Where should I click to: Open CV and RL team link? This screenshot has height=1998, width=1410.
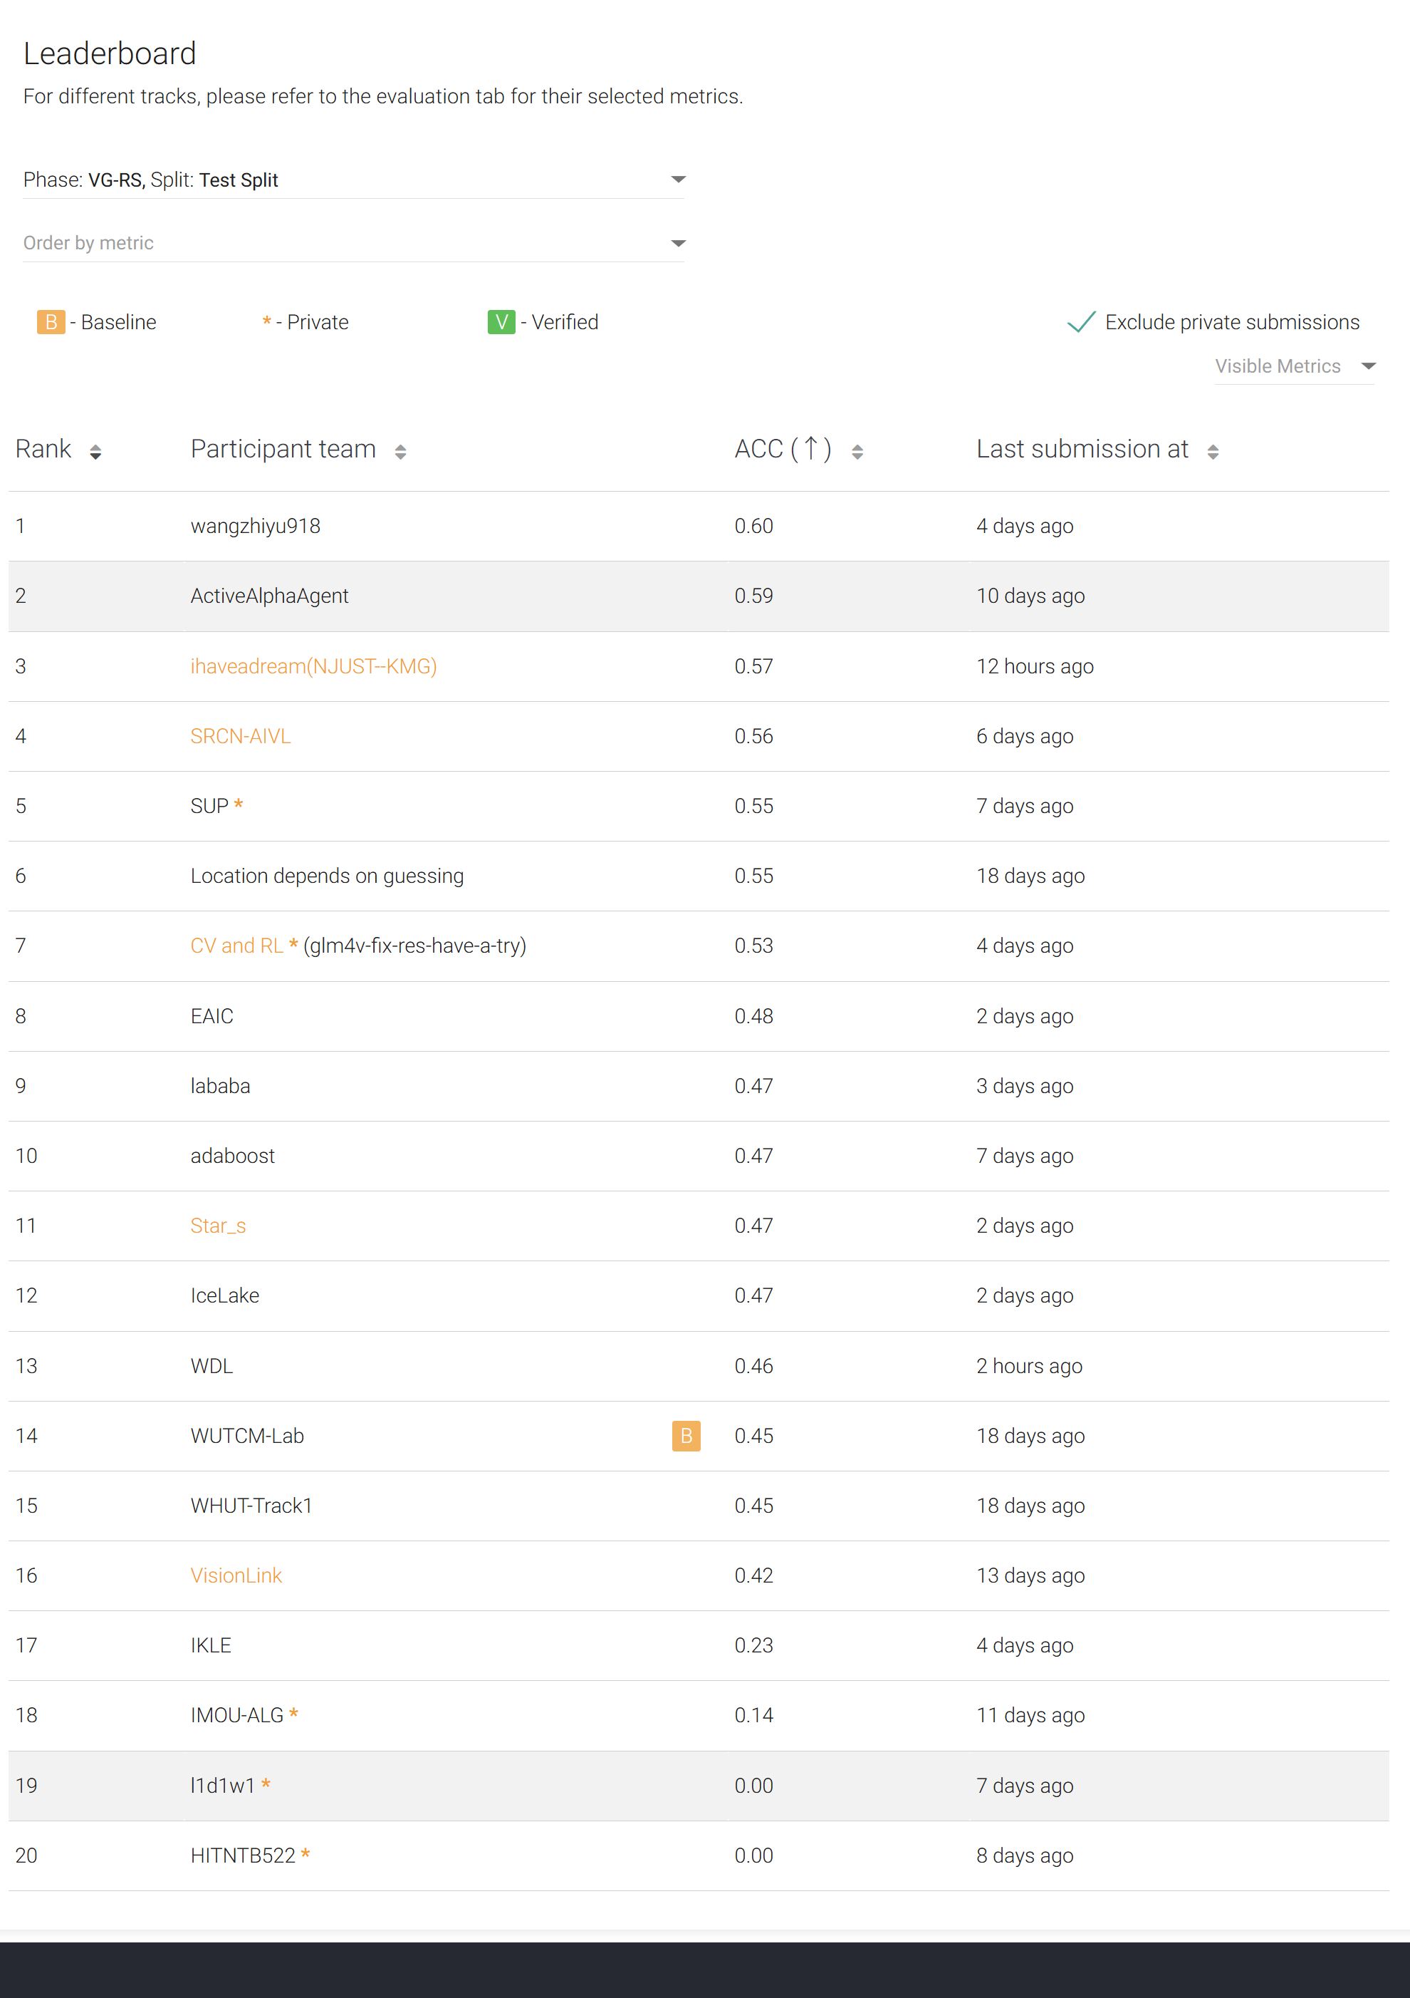236,946
